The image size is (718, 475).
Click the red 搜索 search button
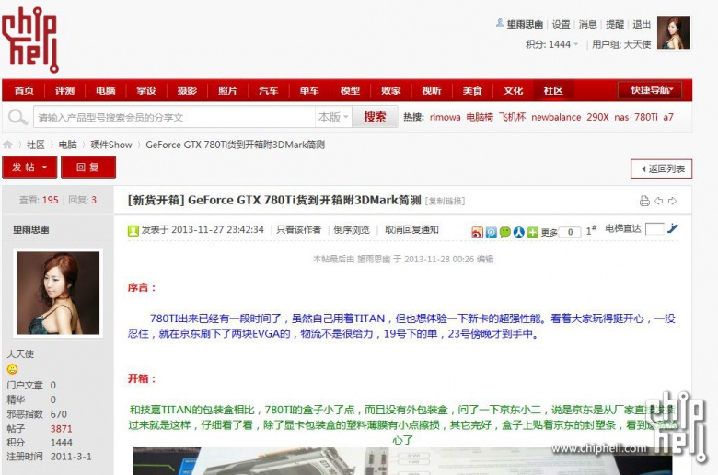[375, 117]
